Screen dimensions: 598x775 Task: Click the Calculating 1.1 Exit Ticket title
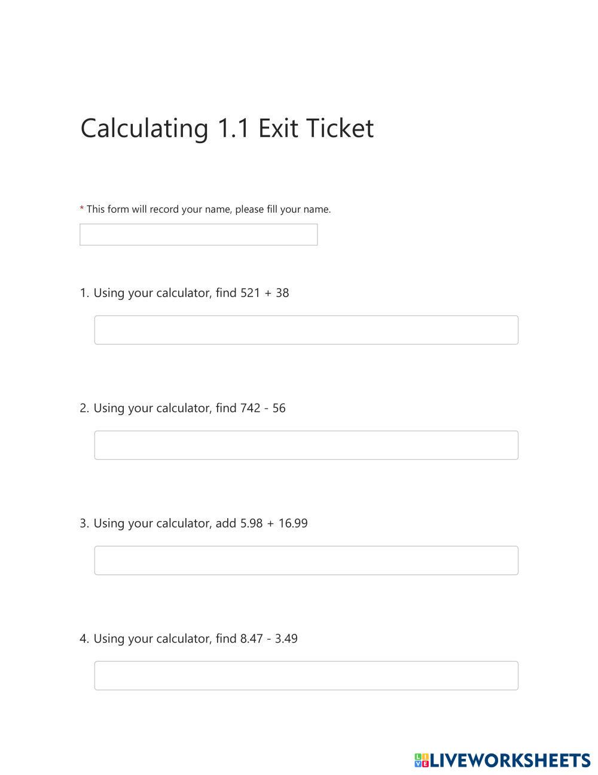tap(227, 128)
